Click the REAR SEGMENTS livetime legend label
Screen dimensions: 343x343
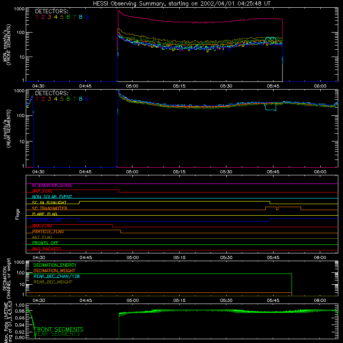pos(57,334)
